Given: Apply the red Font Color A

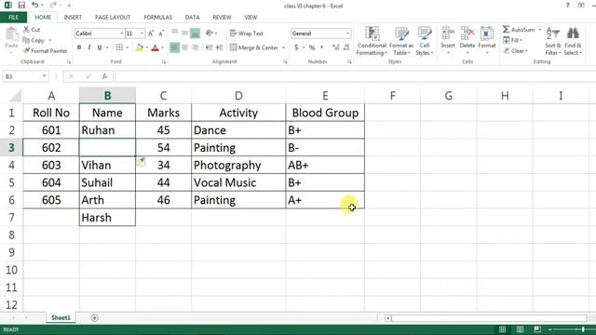Looking at the screenshot, I should point(155,47).
